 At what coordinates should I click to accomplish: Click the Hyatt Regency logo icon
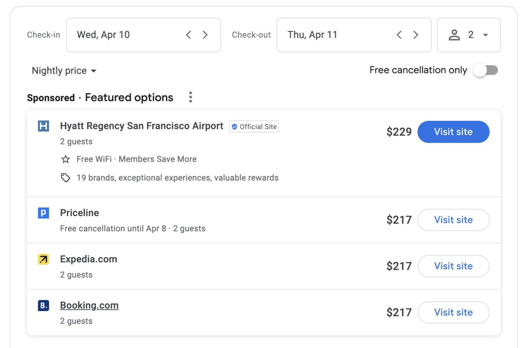click(43, 126)
